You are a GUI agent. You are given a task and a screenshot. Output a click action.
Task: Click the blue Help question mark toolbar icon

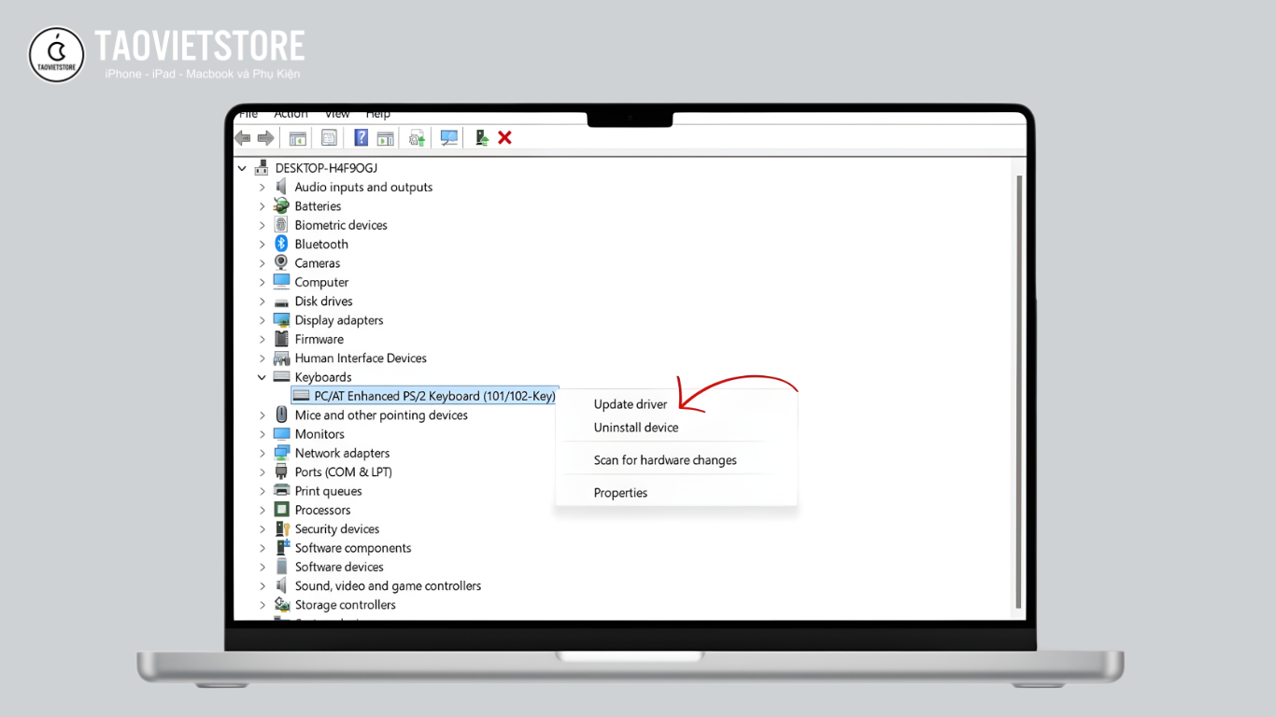click(361, 138)
